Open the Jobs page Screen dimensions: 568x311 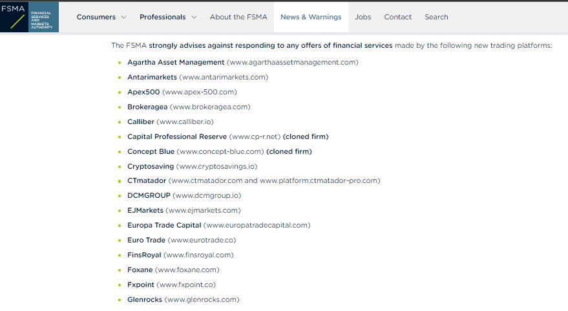(363, 17)
